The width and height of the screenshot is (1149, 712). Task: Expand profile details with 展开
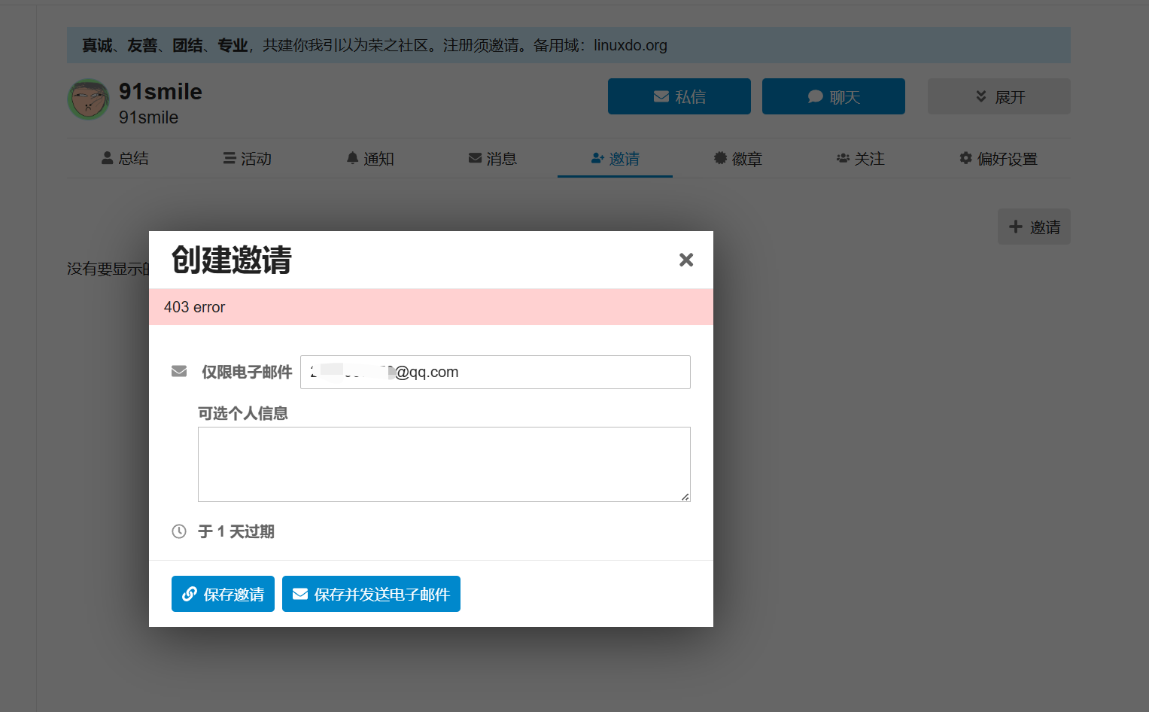999,96
